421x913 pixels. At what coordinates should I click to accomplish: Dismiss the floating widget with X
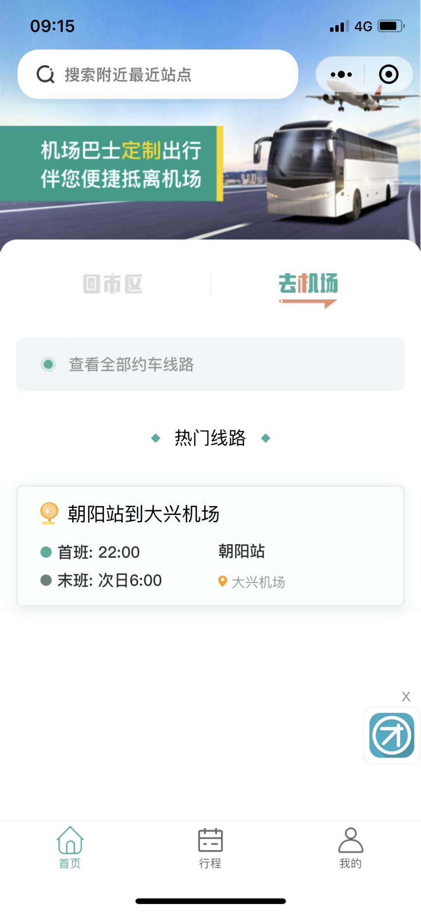click(406, 696)
